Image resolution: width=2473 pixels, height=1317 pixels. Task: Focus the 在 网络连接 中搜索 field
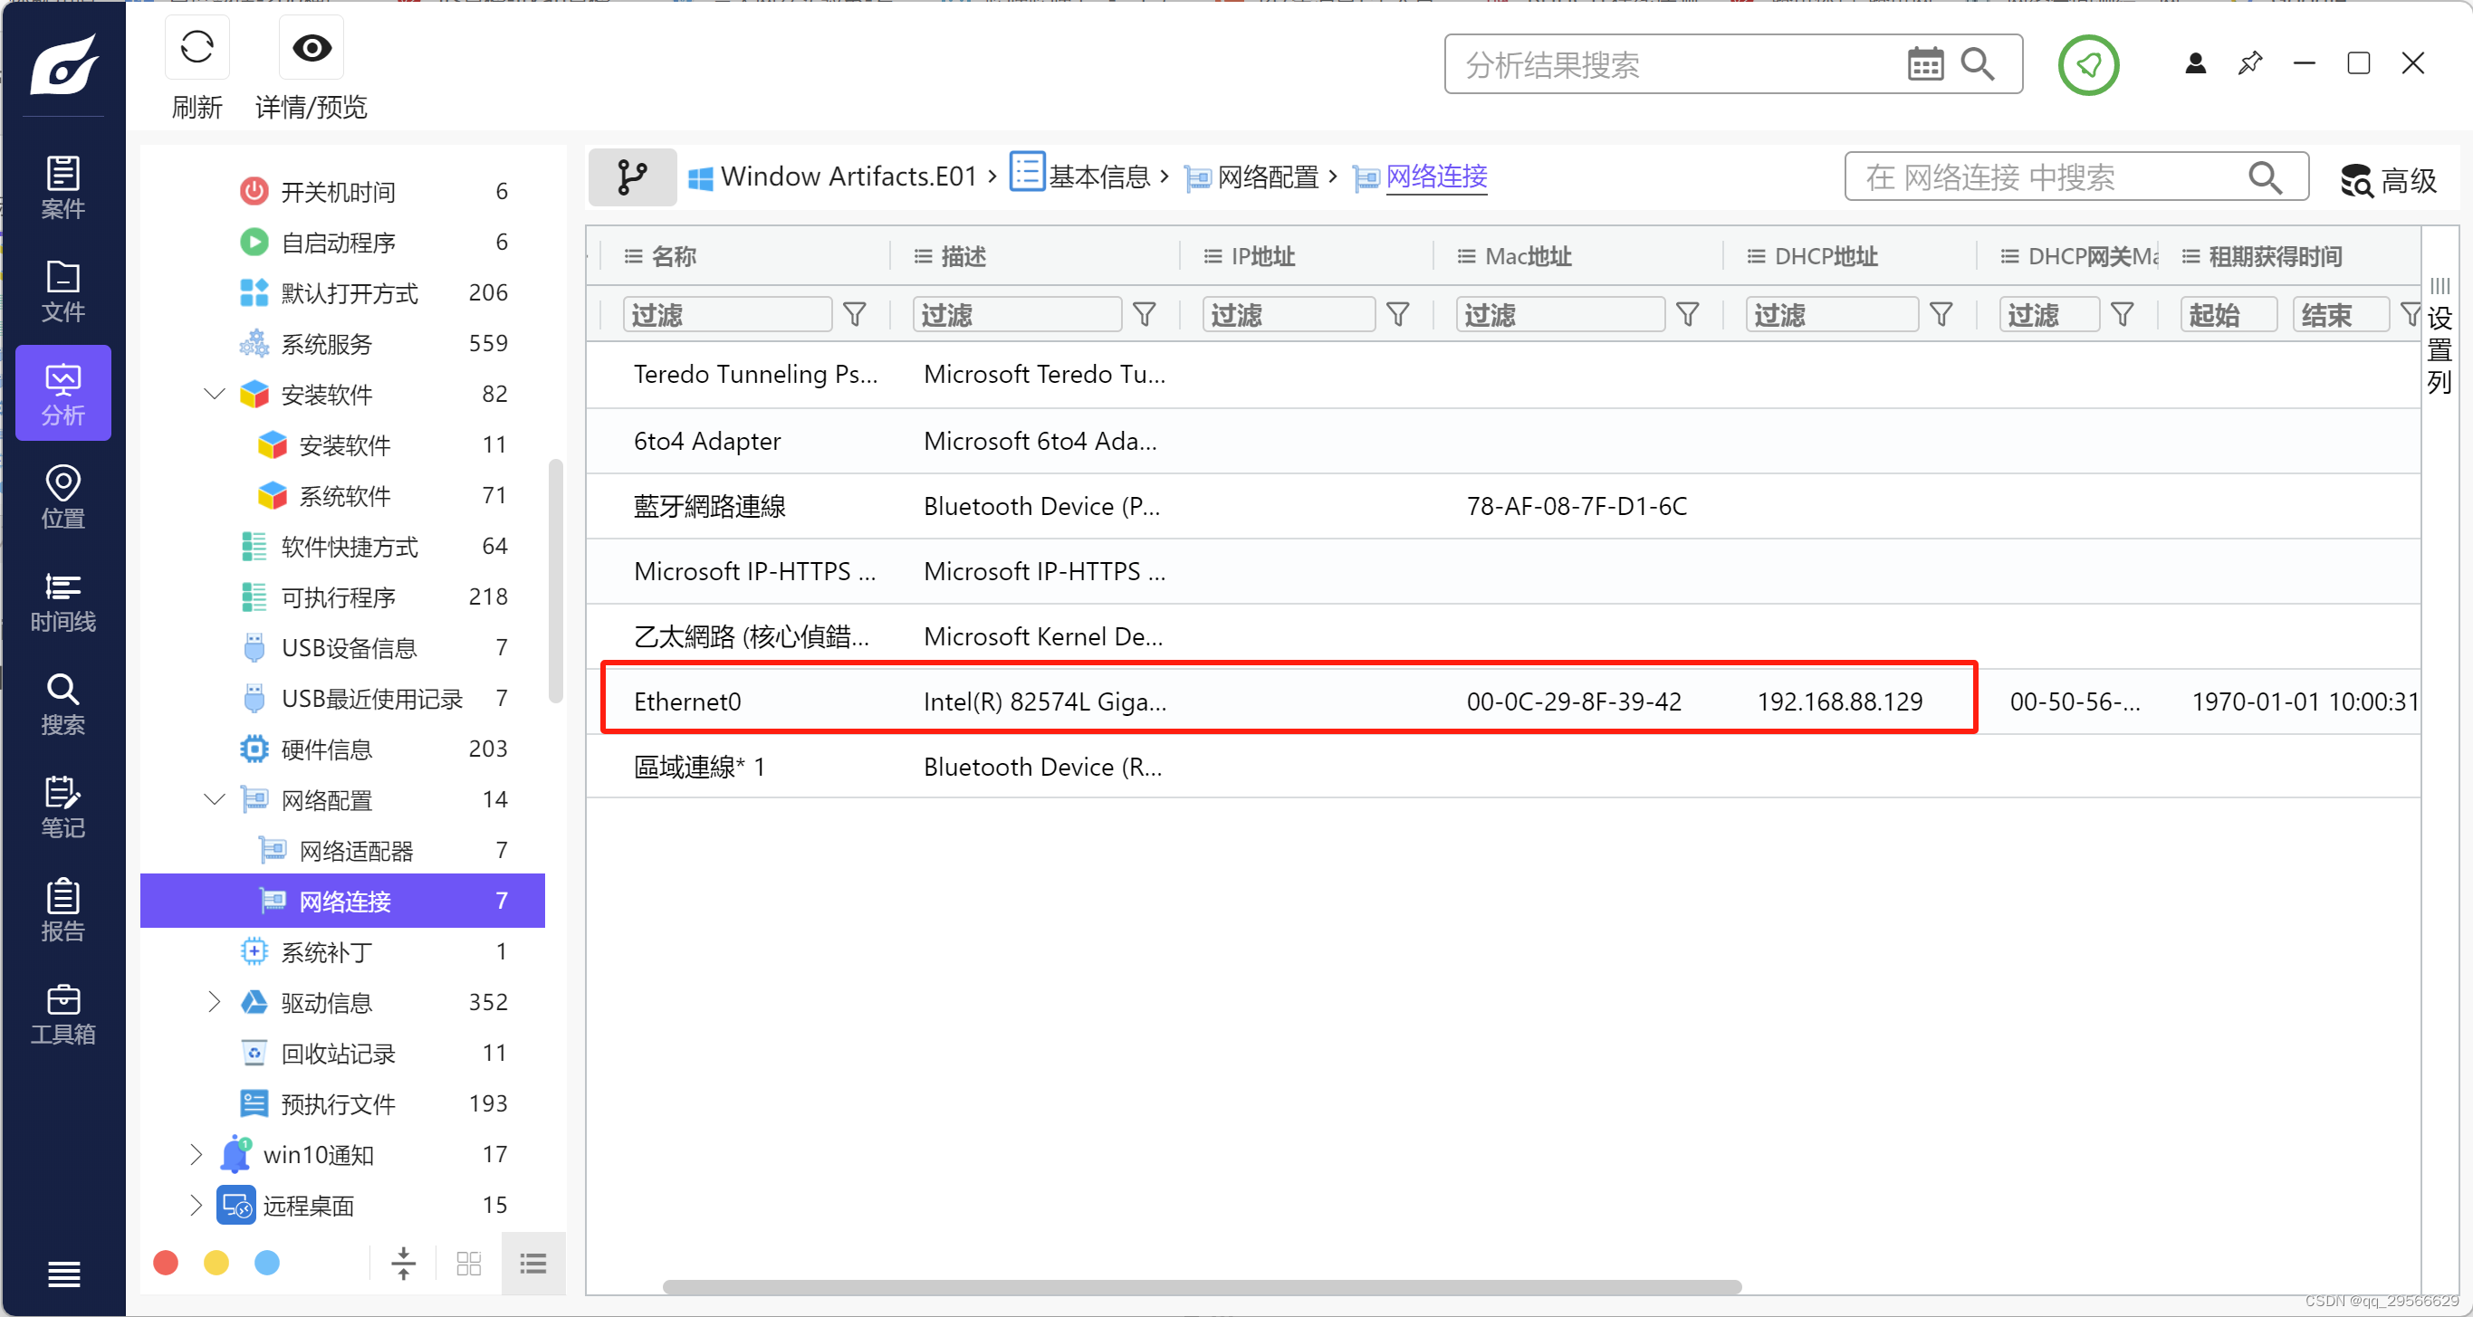coord(2045,177)
